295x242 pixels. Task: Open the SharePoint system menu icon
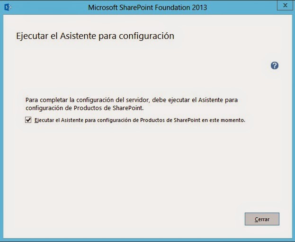tap(8, 8)
